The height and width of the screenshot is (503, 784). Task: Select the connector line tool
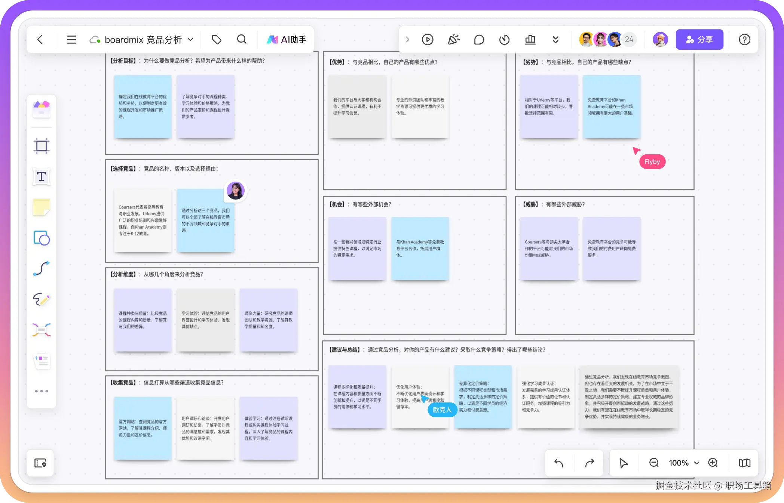pos(42,268)
